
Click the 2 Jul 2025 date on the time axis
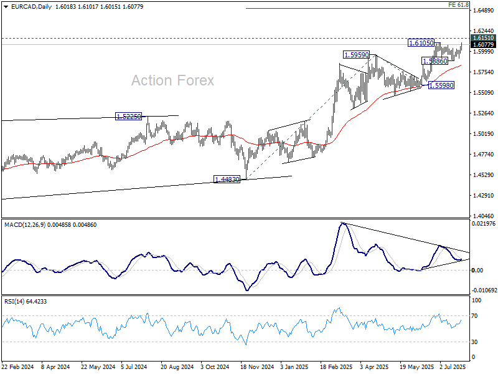click(453, 367)
